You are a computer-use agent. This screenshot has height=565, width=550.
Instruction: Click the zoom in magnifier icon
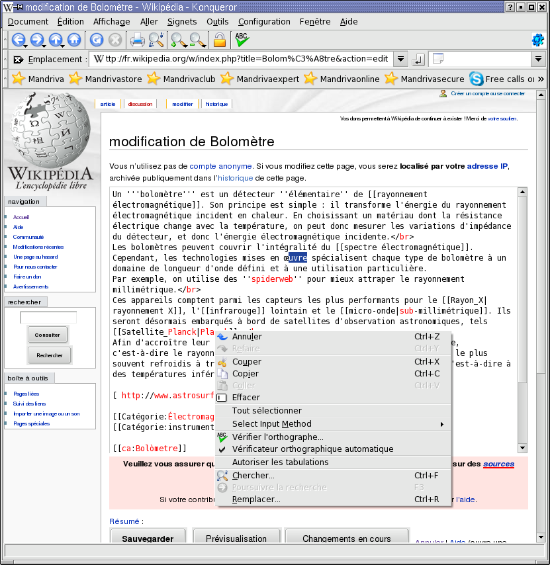177,40
